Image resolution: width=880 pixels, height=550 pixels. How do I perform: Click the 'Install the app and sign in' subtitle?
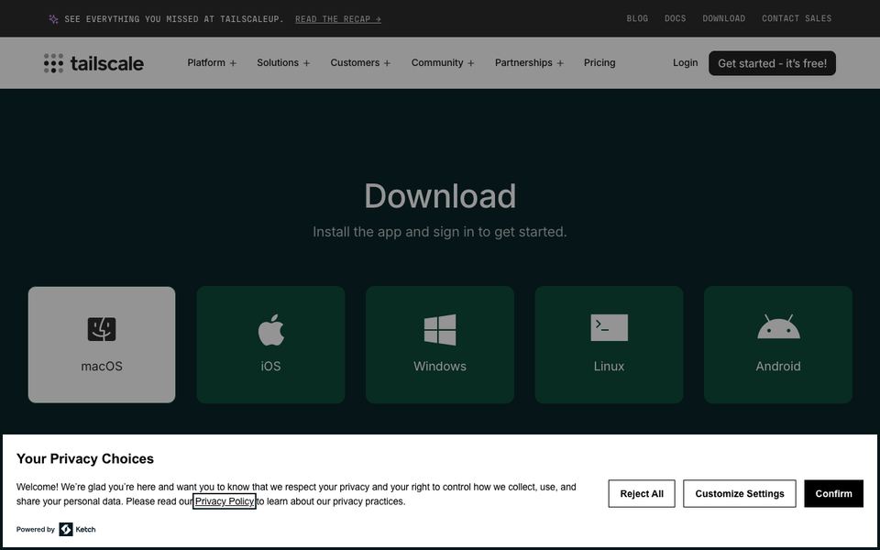click(x=440, y=232)
